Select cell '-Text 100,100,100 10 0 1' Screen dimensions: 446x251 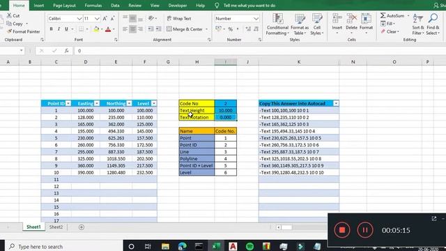tap(299, 110)
